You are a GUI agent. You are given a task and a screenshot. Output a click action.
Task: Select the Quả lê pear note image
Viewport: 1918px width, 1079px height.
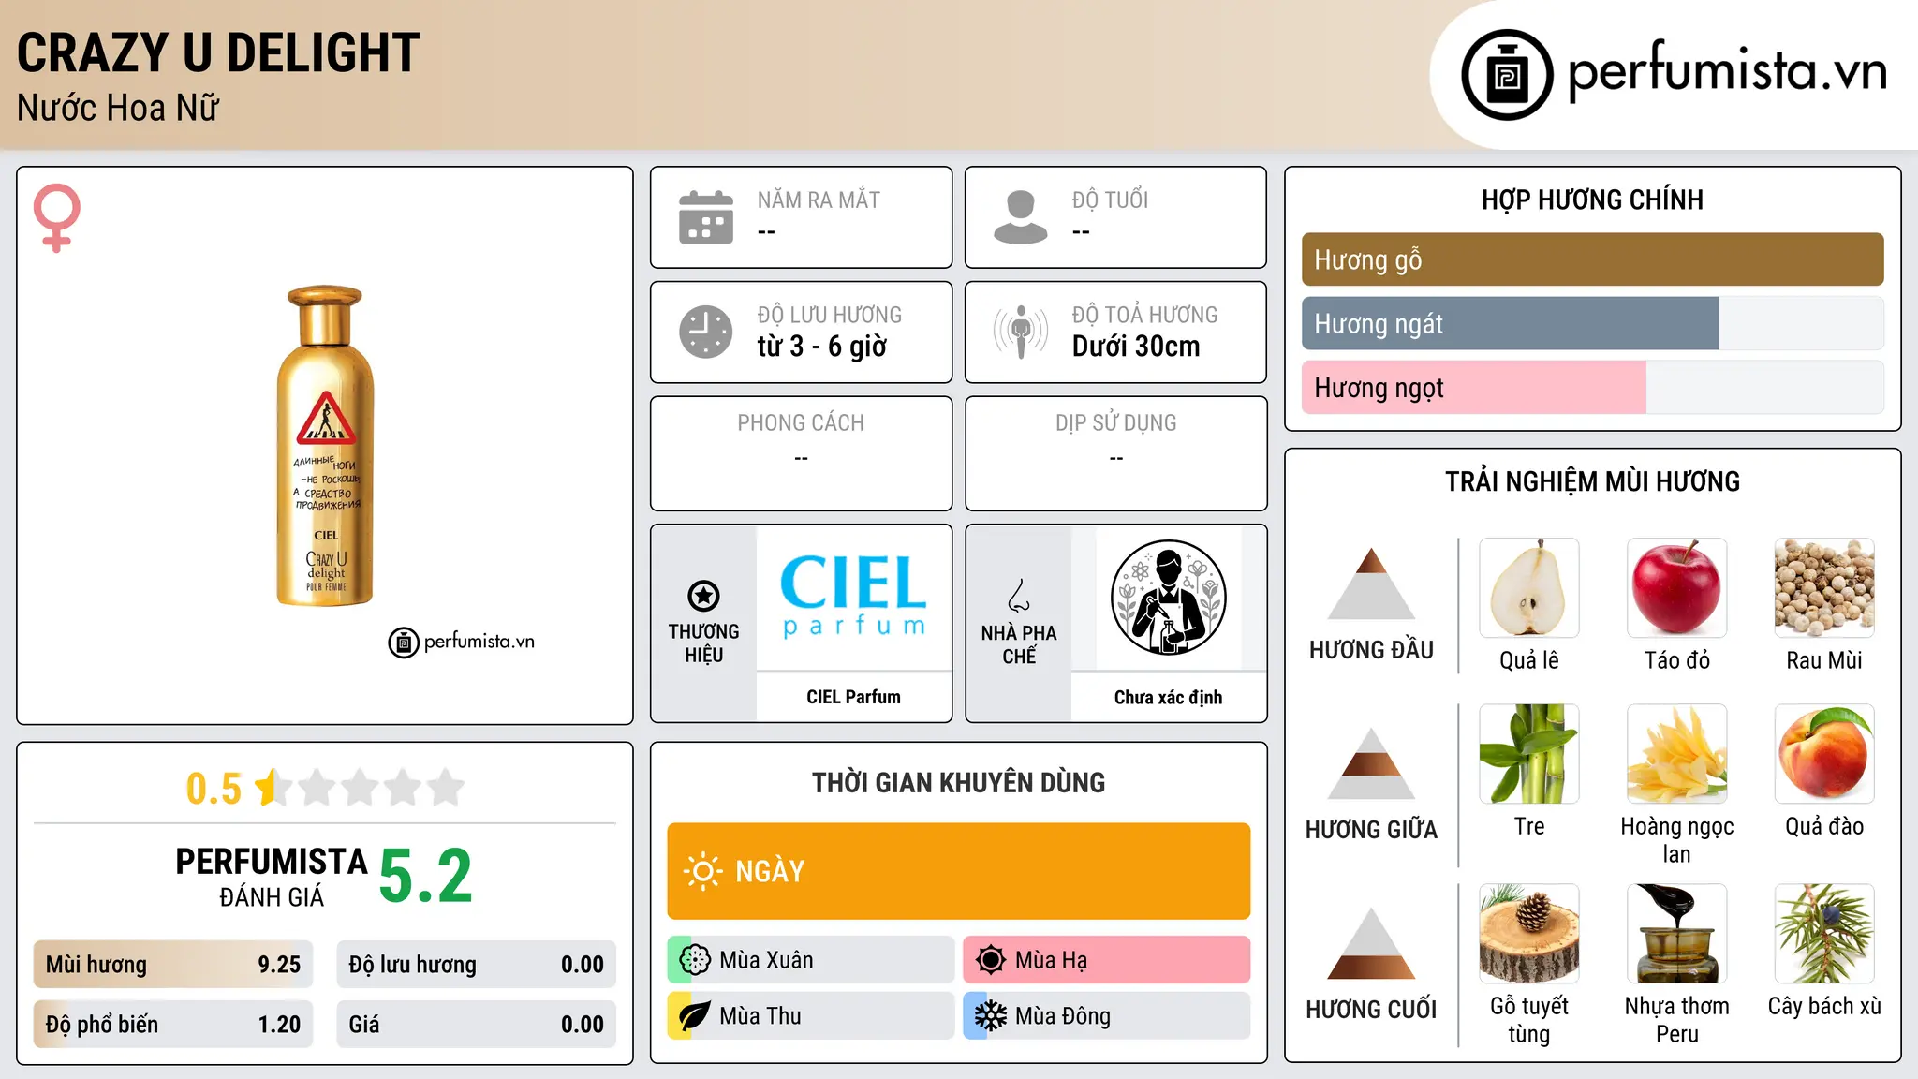[1529, 588]
